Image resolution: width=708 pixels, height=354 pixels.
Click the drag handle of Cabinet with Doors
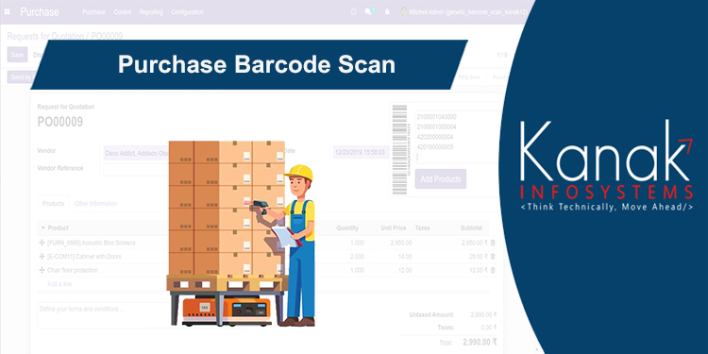tap(42, 257)
